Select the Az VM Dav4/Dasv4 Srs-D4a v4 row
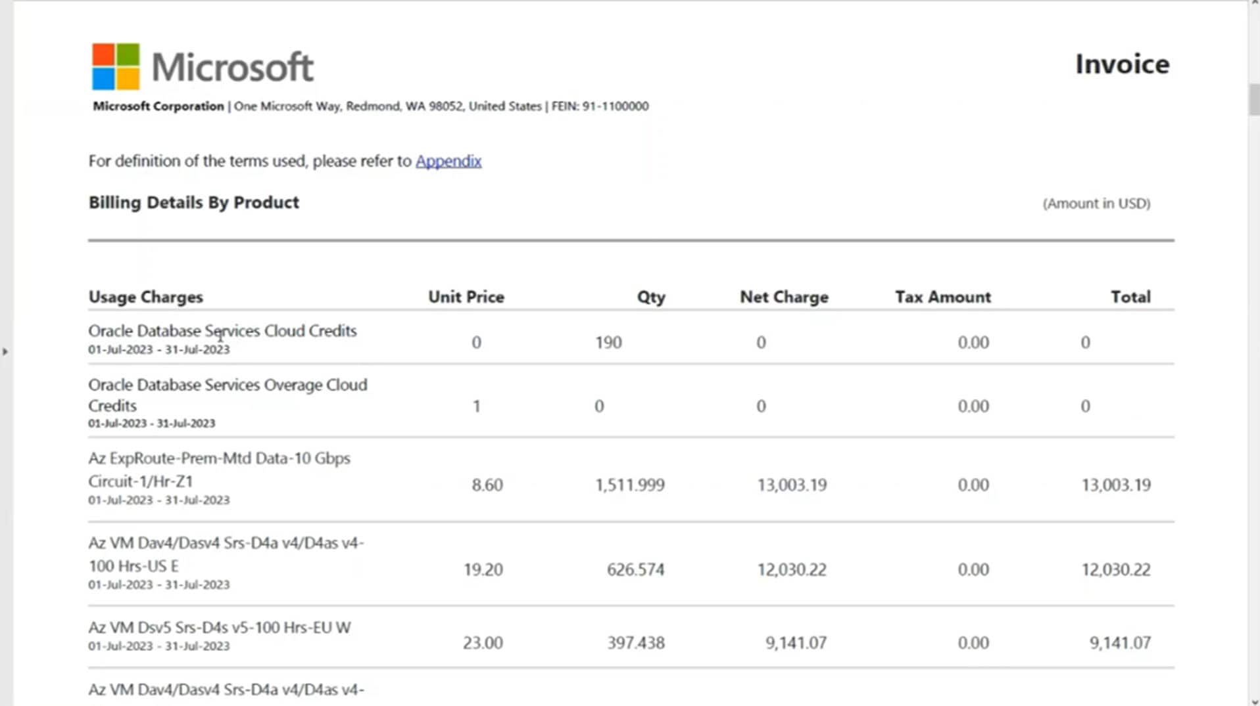 click(227, 554)
